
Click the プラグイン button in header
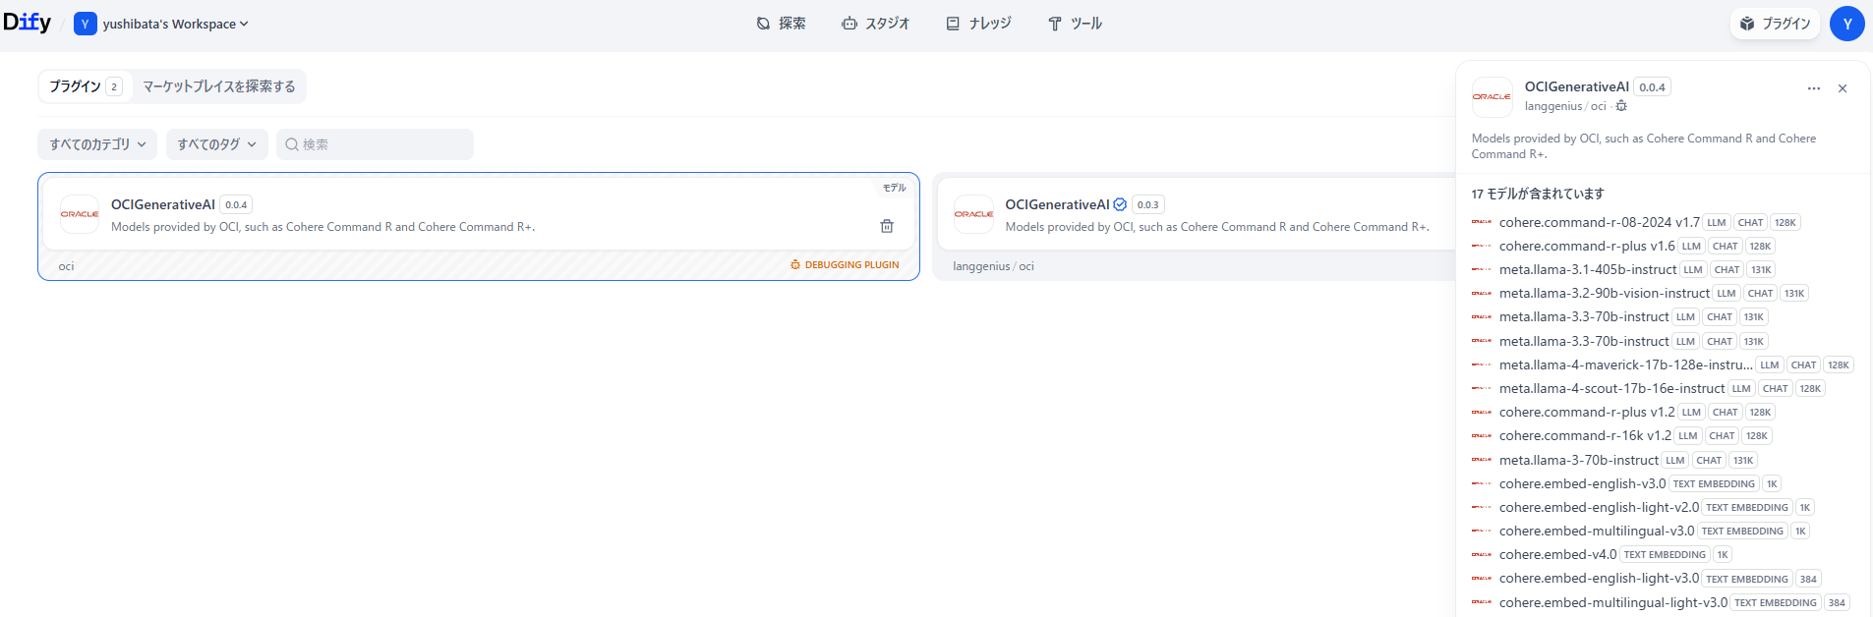pyautogui.click(x=1775, y=24)
